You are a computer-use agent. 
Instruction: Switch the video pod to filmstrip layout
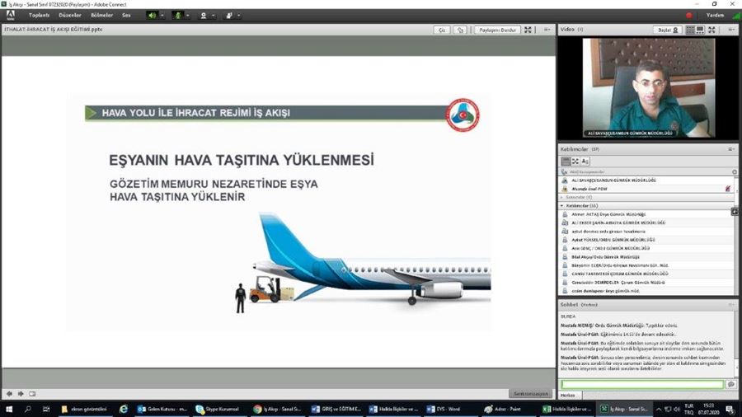pyautogui.click(x=700, y=30)
